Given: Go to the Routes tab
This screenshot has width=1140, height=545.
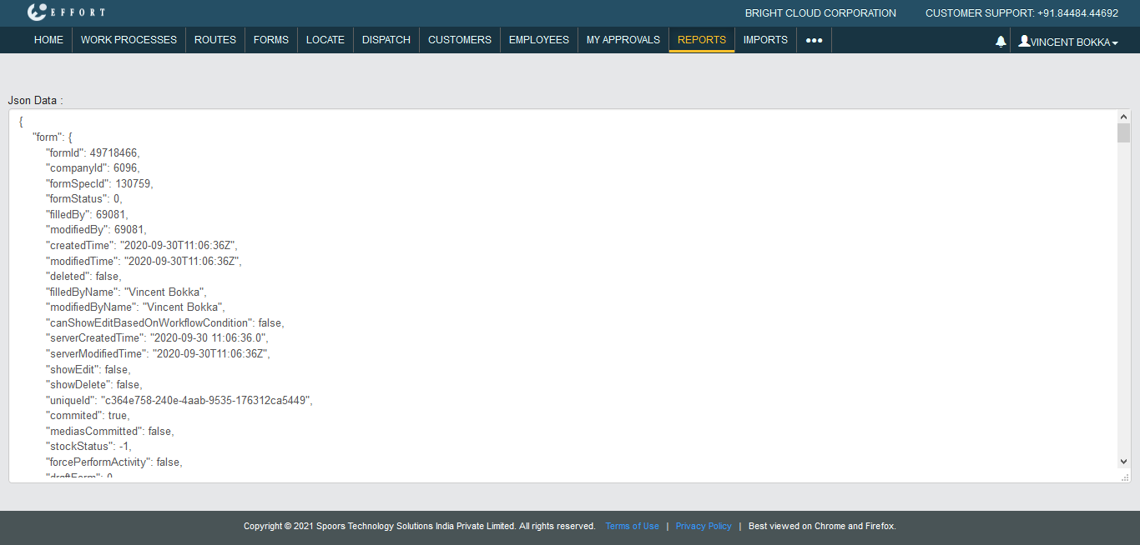Looking at the screenshot, I should tap(215, 40).
